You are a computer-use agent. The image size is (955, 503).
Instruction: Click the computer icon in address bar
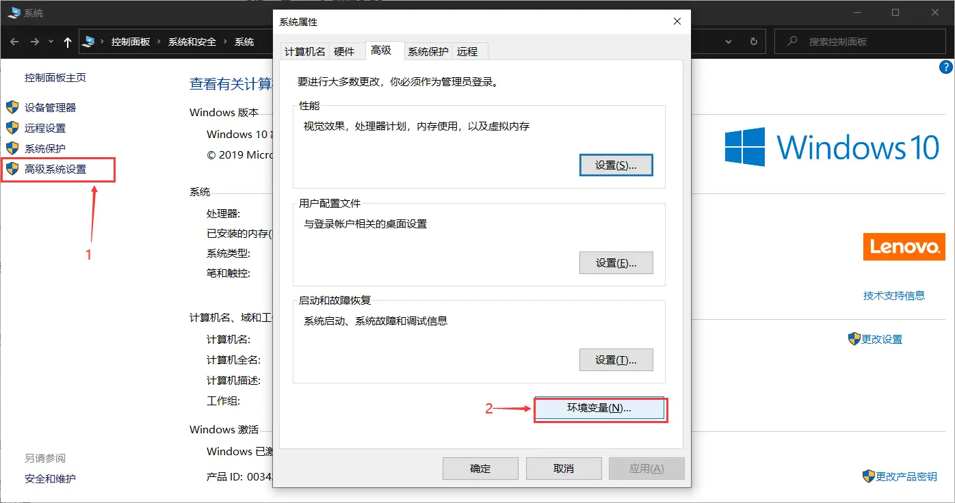[x=88, y=42]
